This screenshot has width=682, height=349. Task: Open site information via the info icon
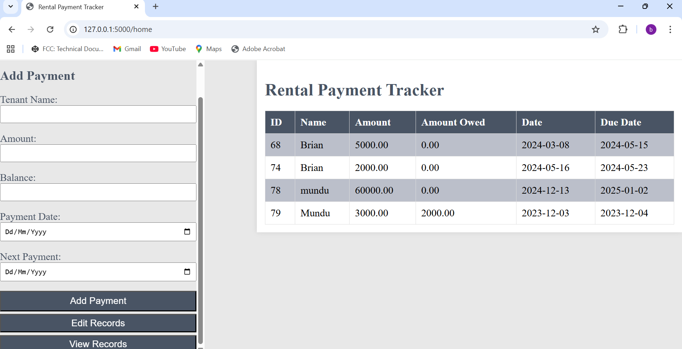73,29
